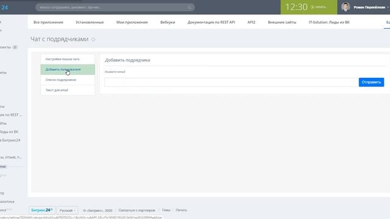Viewport: 390px width, 219px height.
Task: Start workday via the 12:30 timer
Action: click(309, 7)
